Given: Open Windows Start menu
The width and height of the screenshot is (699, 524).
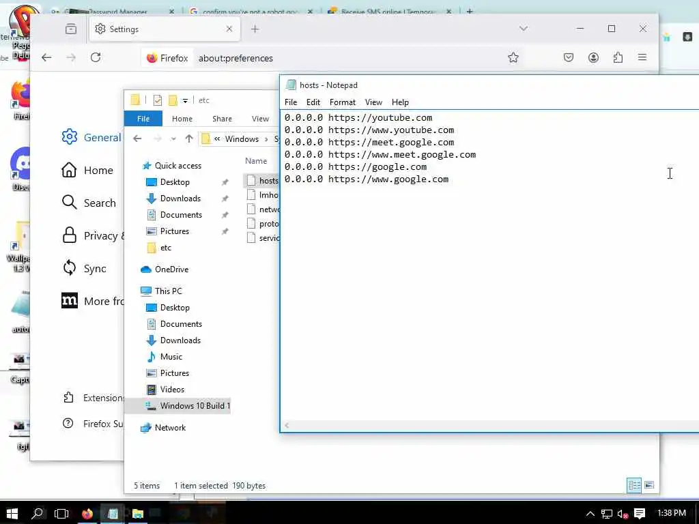Looking at the screenshot, I should pyautogui.click(x=12, y=513).
